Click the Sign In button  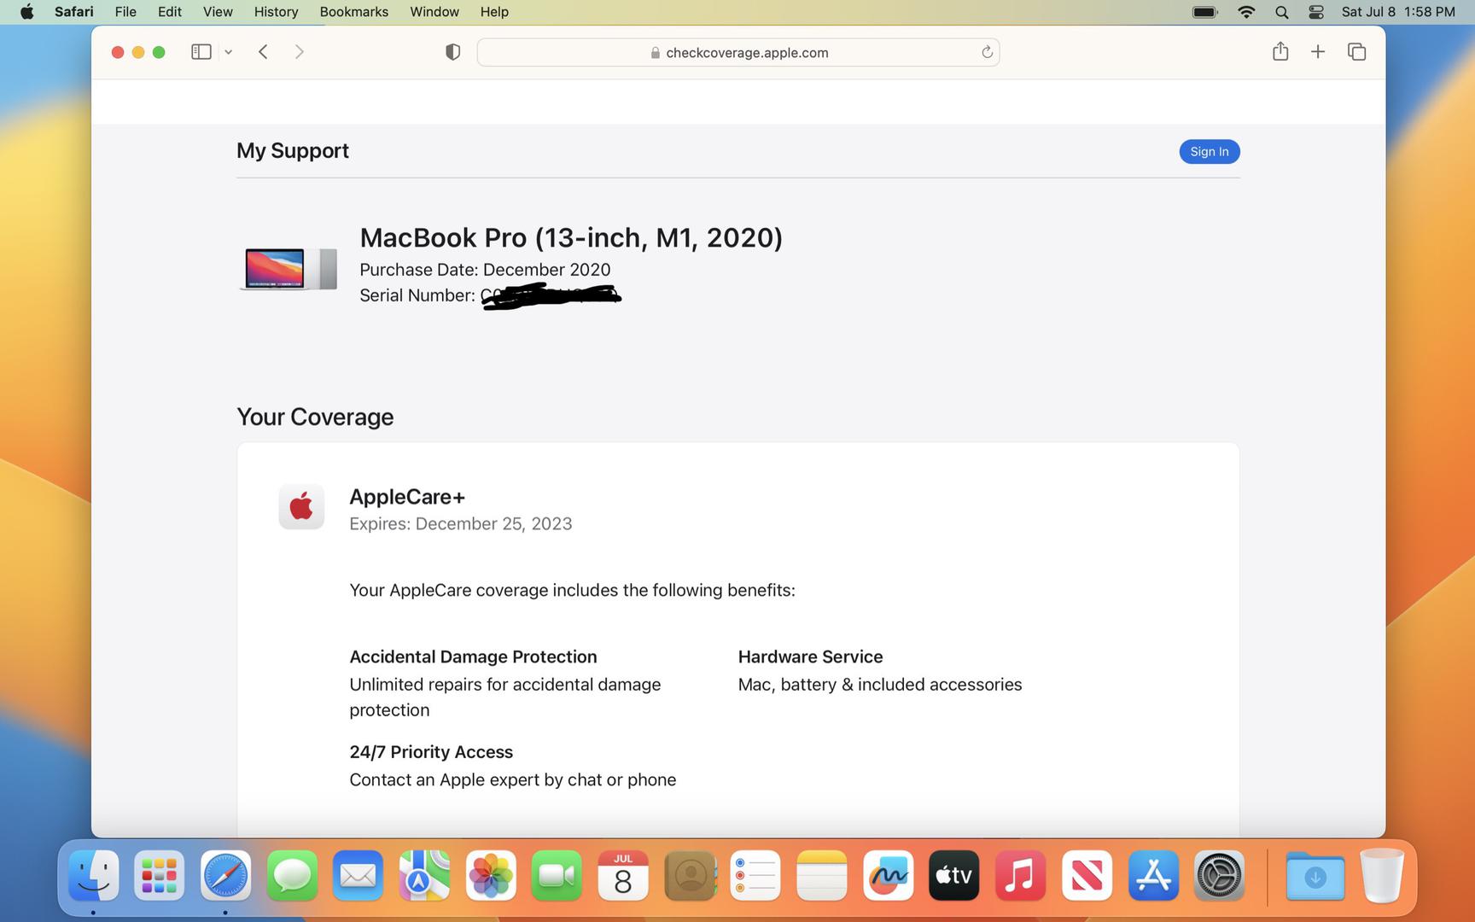(x=1210, y=151)
